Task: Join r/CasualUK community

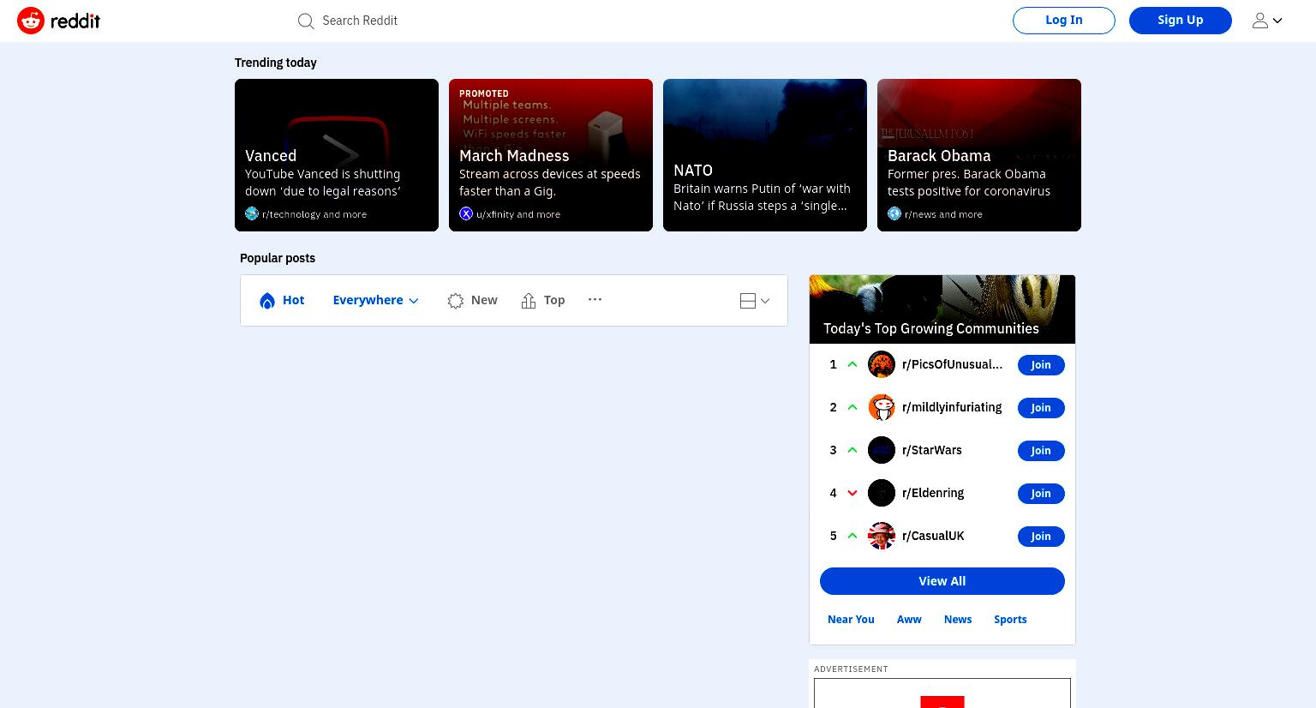Action: pos(1041,537)
